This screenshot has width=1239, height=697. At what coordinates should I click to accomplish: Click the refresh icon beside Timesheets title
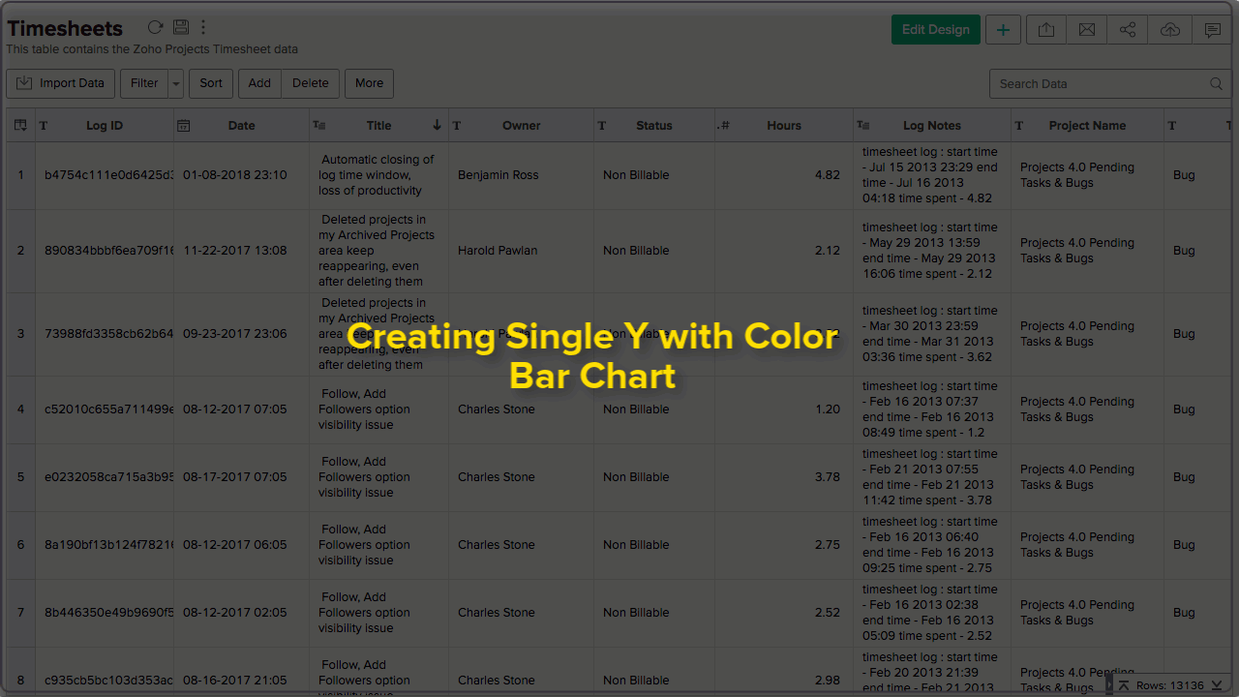[x=155, y=28]
